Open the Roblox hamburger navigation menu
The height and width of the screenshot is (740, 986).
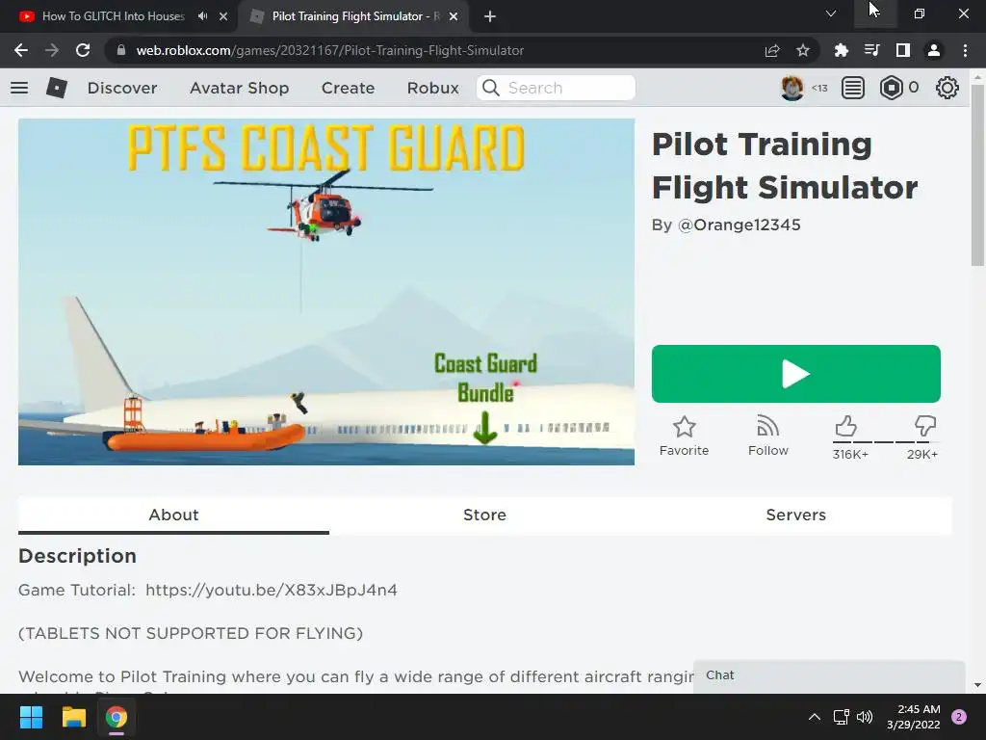pyautogui.click(x=19, y=88)
